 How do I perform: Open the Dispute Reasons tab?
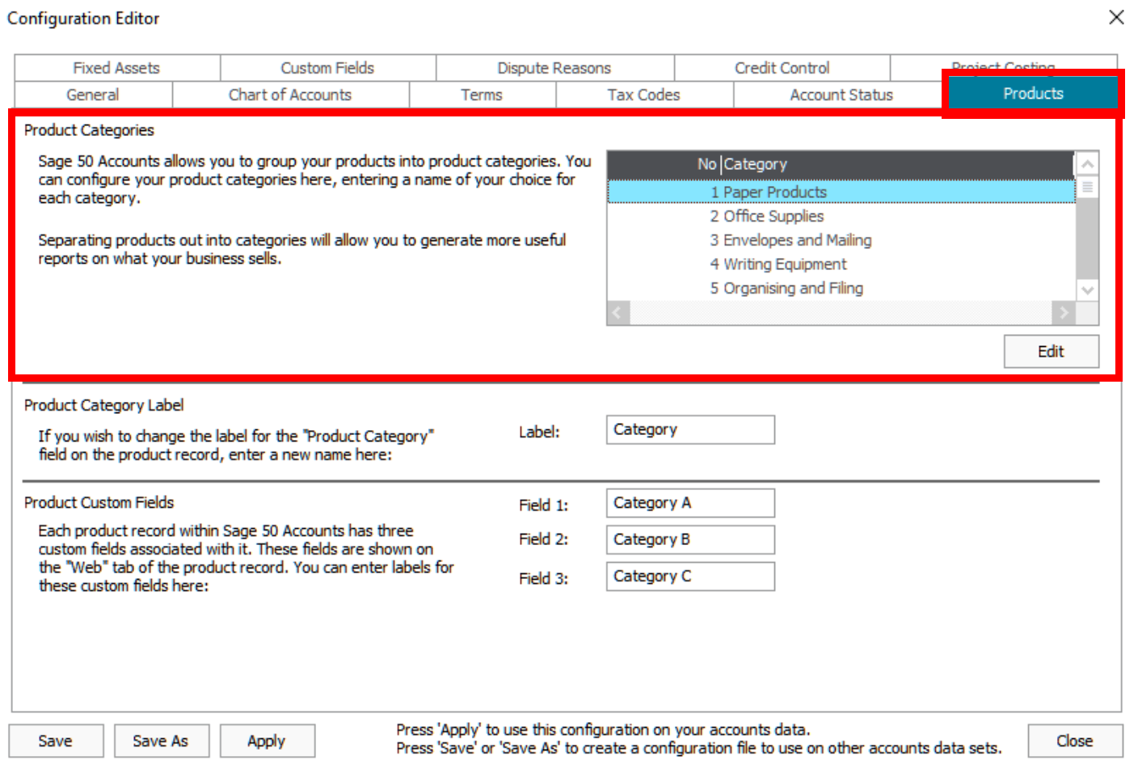coord(554,68)
